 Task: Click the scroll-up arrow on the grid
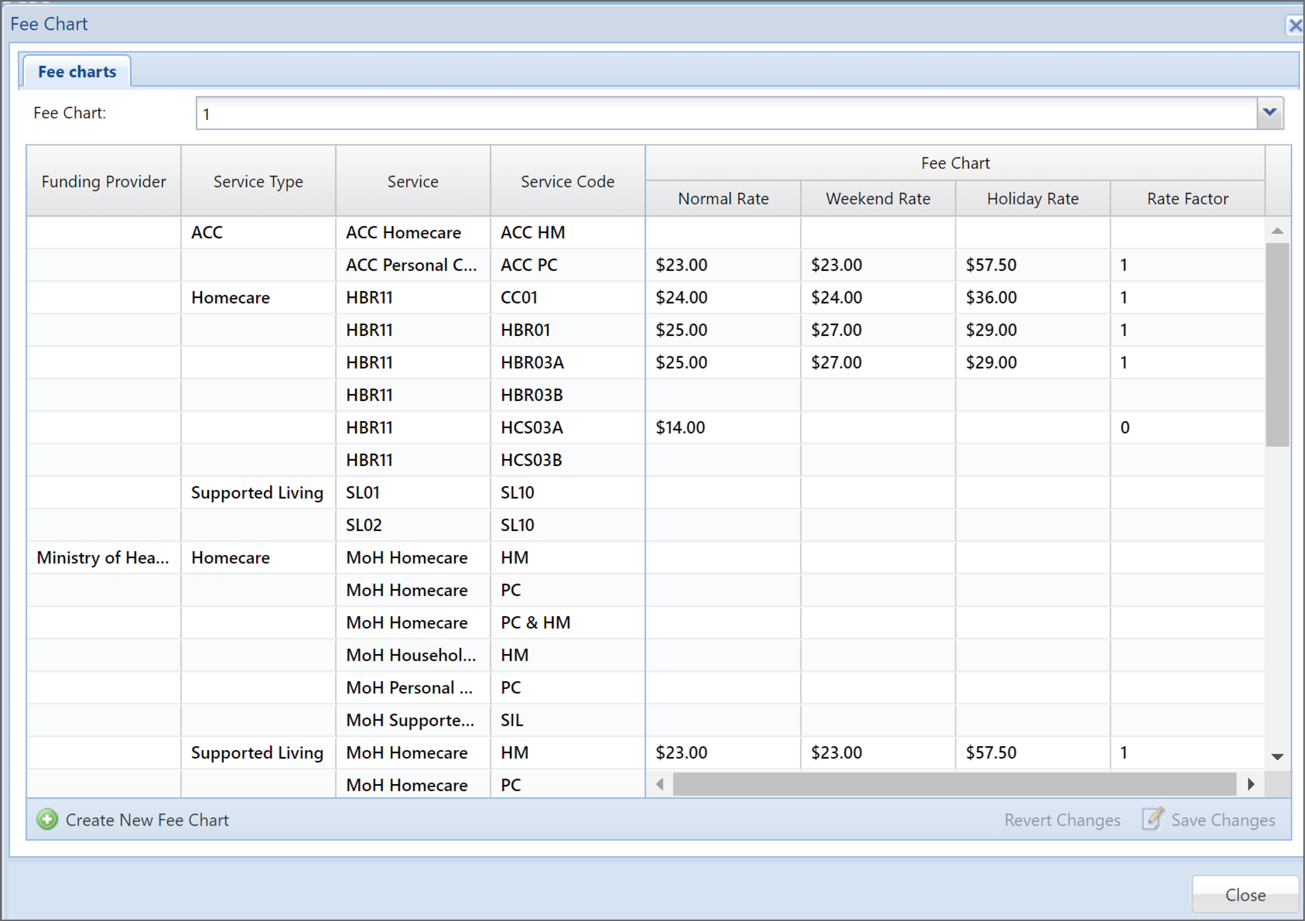[x=1278, y=231]
